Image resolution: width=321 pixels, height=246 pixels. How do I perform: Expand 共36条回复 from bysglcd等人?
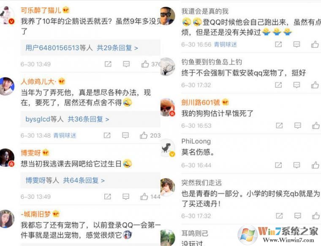tap(88, 119)
